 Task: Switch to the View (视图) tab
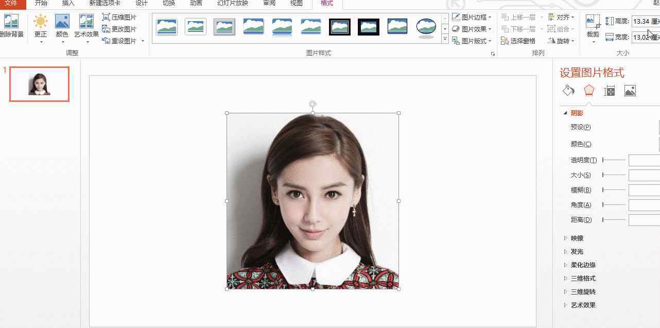[296, 4]
